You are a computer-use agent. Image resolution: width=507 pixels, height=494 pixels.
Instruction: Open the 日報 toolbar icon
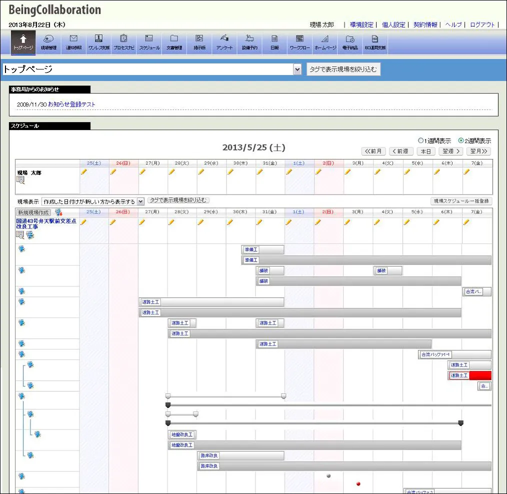[x=274, y=41]
